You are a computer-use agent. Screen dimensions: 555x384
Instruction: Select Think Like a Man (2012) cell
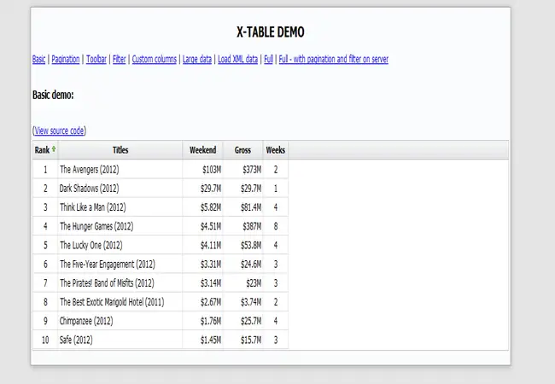[x=120, y=207]
